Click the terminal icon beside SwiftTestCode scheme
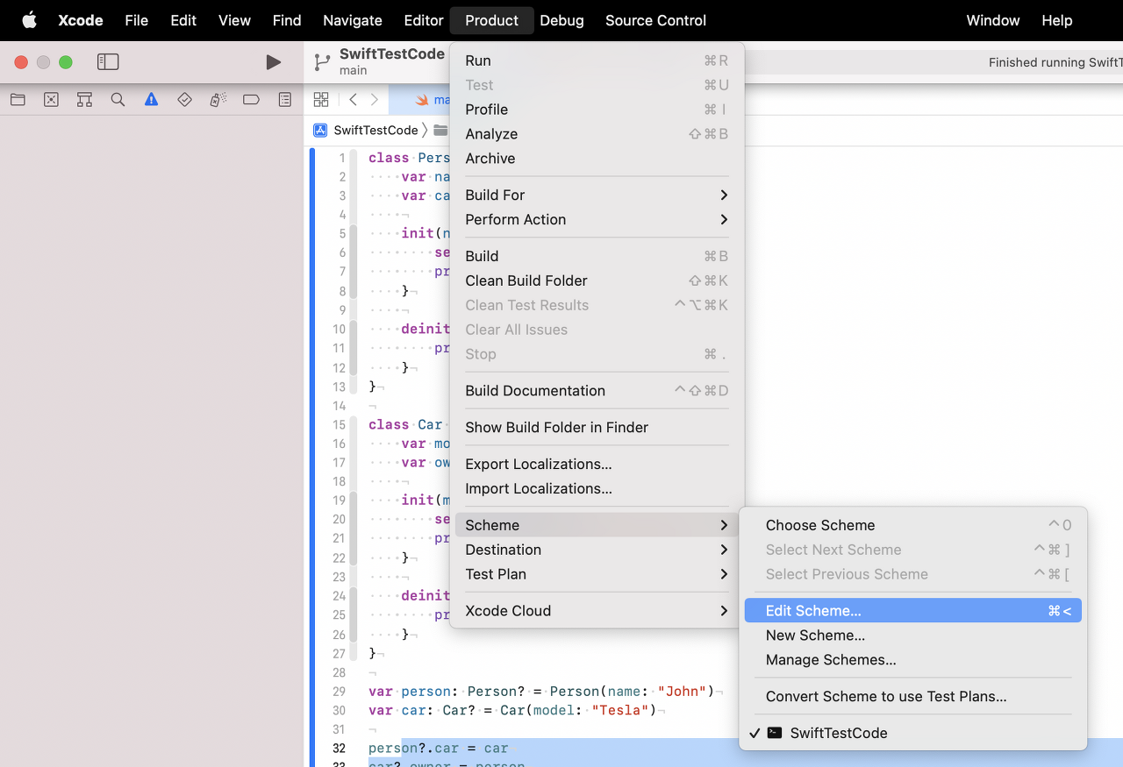 tap(775, 733)
